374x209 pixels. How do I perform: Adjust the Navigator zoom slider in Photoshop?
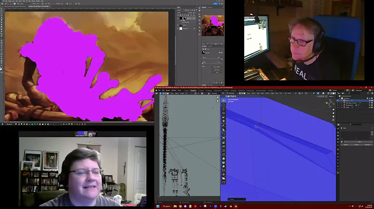[x=215, y=43]
